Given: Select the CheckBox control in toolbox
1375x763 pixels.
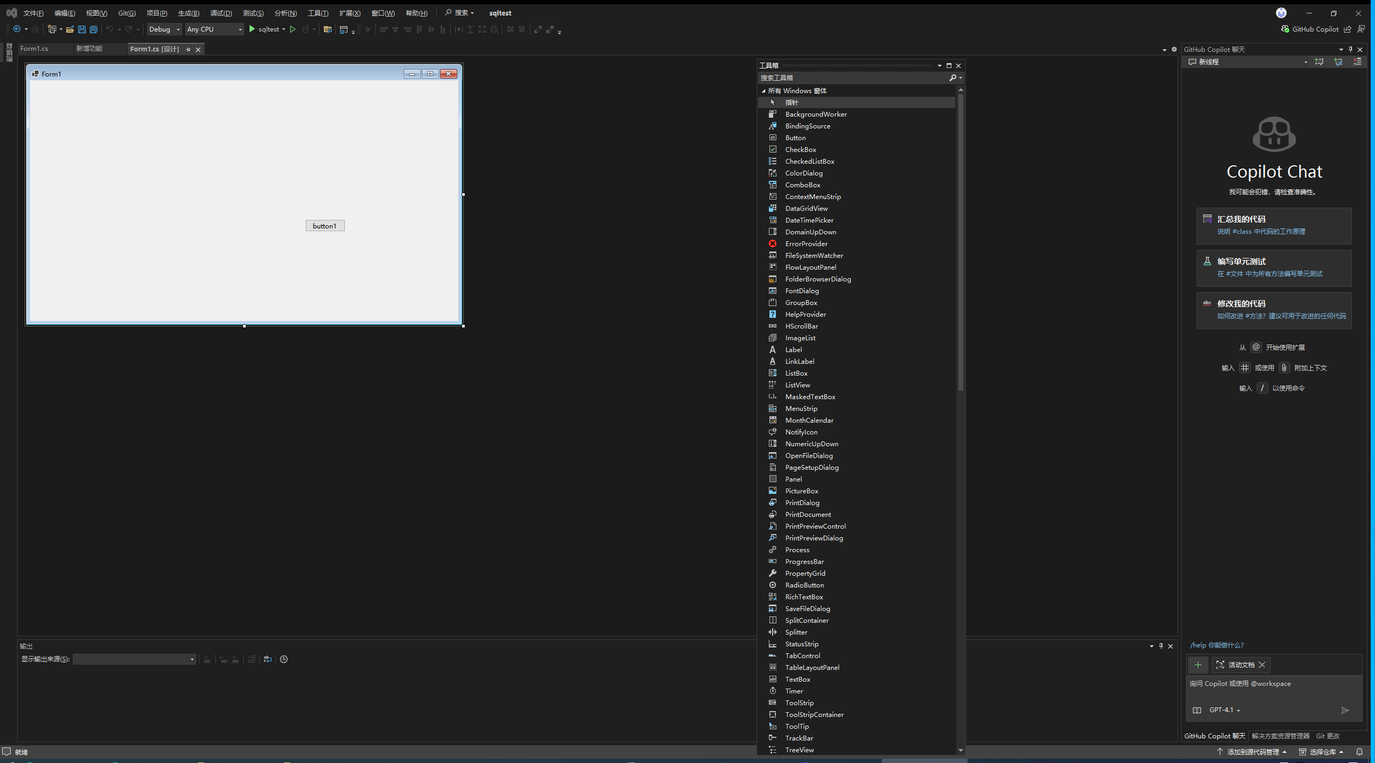Looking at the screenshot, I should 800,149.
